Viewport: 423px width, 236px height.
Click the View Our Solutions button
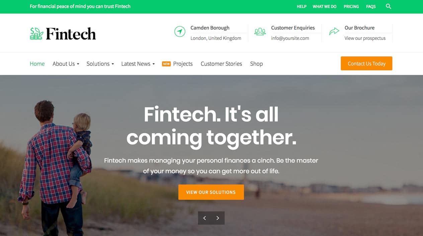coord(211,192)
